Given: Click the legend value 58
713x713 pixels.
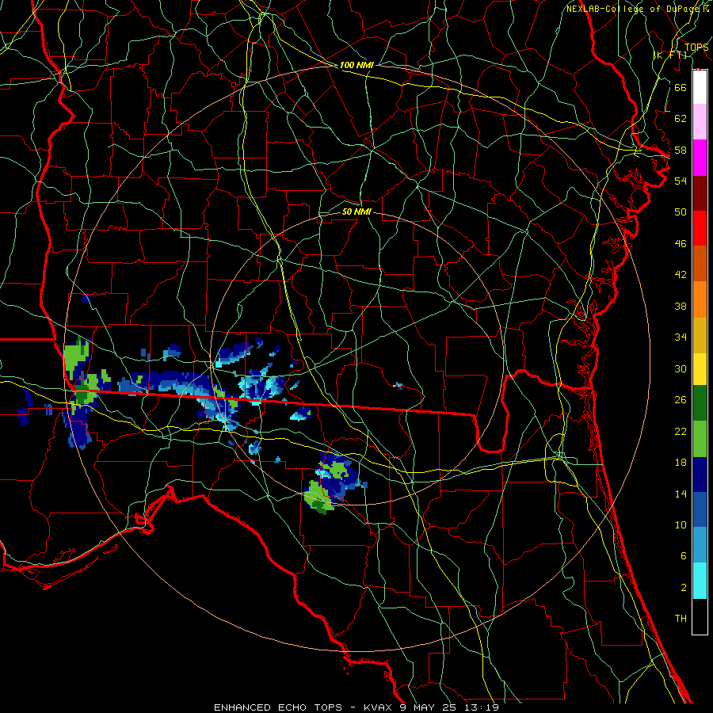Looking at the screenshot, I should pos(681,150).
